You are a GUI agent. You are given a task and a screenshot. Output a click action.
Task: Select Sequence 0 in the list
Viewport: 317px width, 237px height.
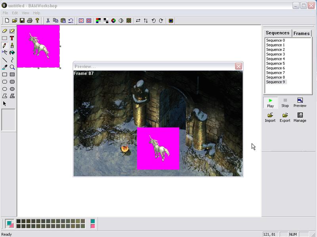(x=275, y=40)
